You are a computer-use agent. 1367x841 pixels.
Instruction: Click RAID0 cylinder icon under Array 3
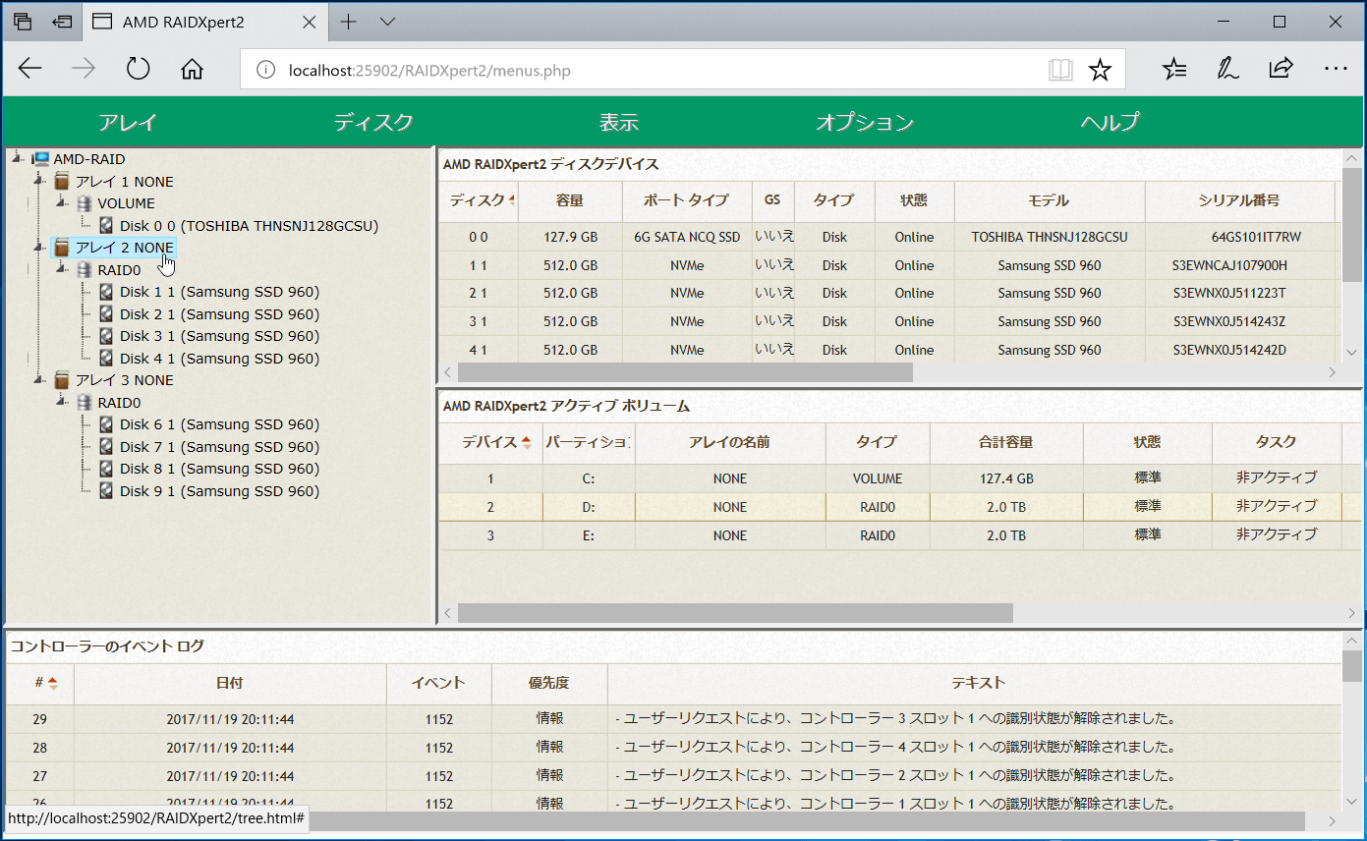(85, 403)
